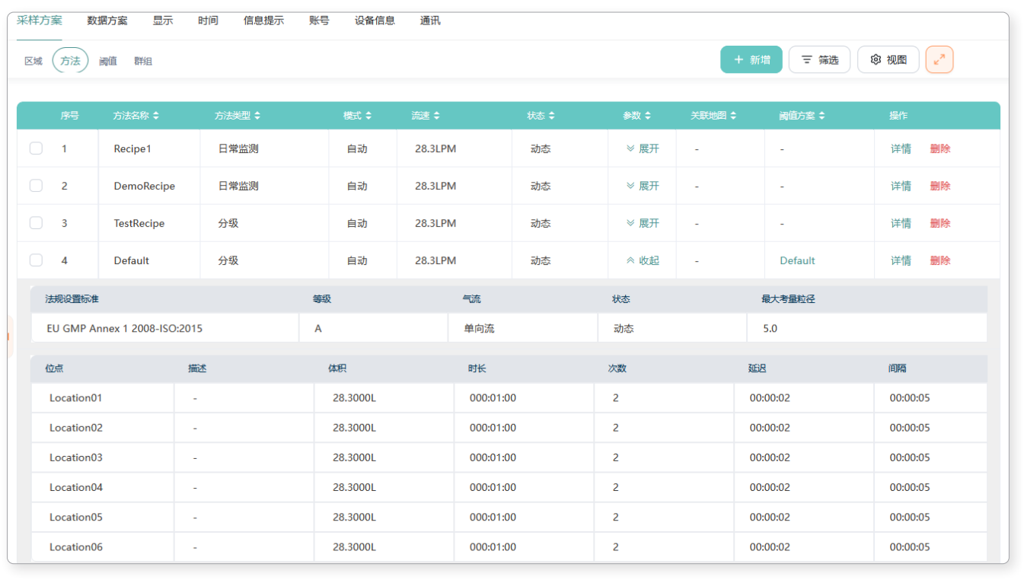Click the 单向流 airflow value
This screenshot has width=1024, height=583.
click(x=480, y=329)
